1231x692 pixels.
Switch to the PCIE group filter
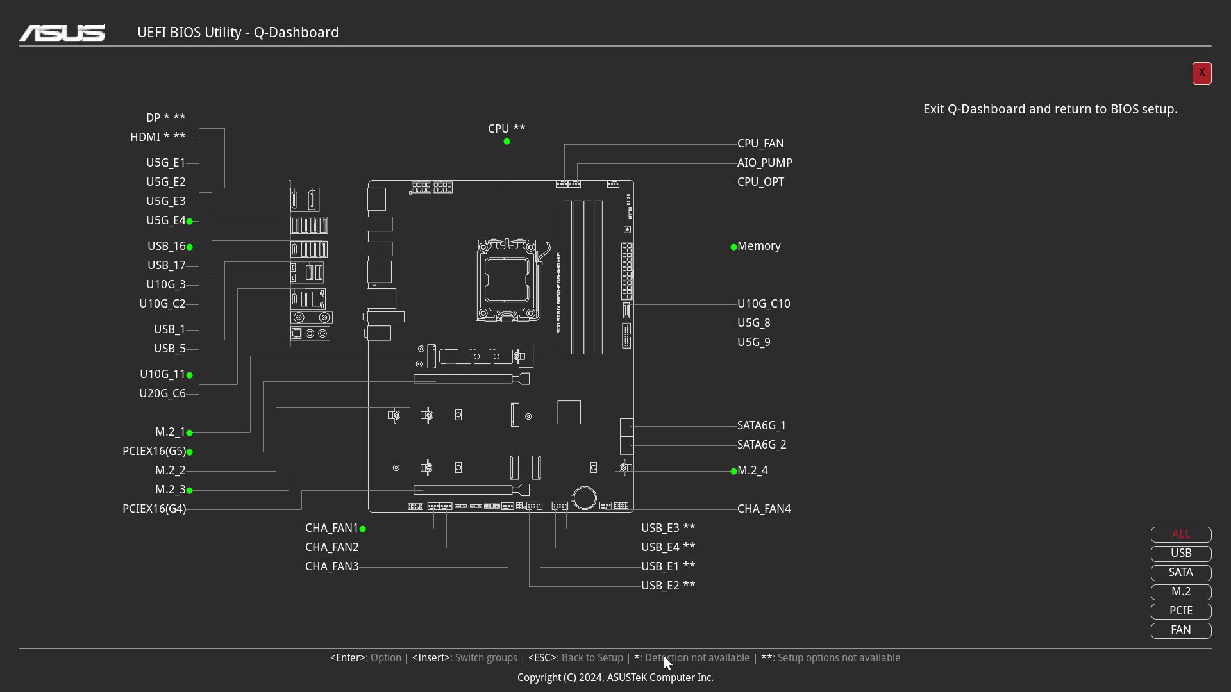tap(1181, 611)
